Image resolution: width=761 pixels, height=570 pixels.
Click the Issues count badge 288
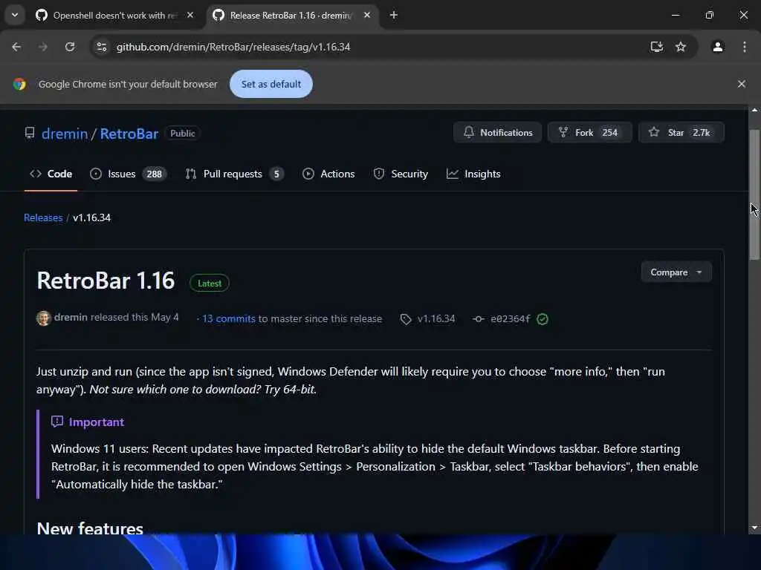point(155,174)
